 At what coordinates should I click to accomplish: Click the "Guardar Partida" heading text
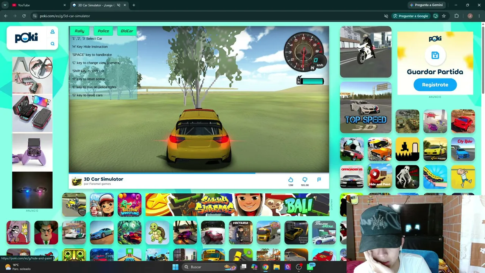435,72
